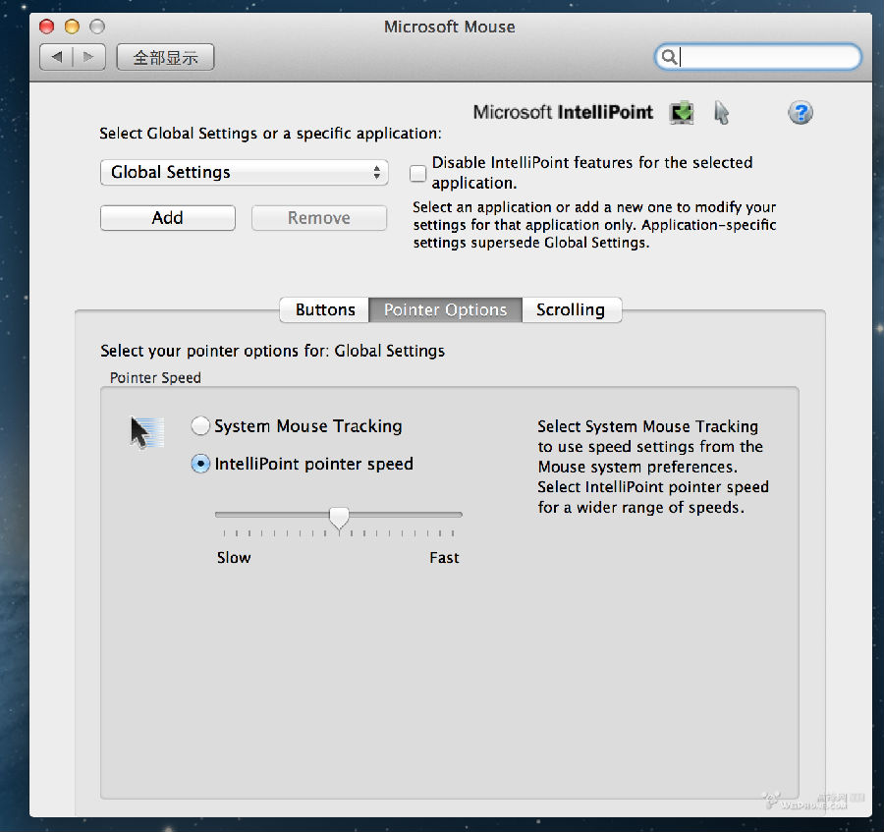Click the green download arrow icon
The height and width of the screenshot is (832, 884).
pos(681,113)
